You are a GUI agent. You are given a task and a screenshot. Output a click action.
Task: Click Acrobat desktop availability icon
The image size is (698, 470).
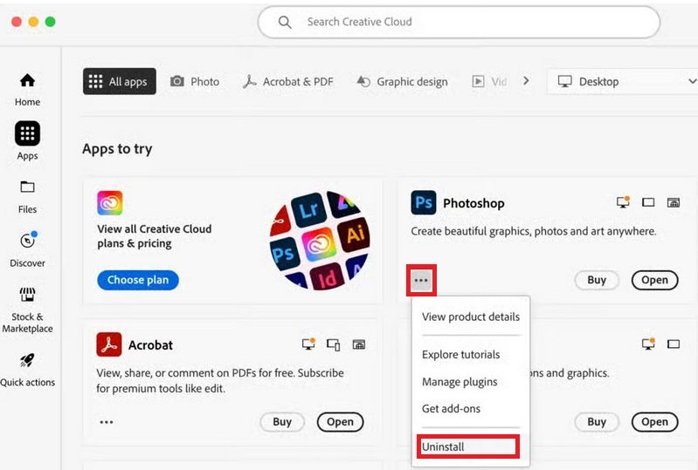tap(308, 344)
